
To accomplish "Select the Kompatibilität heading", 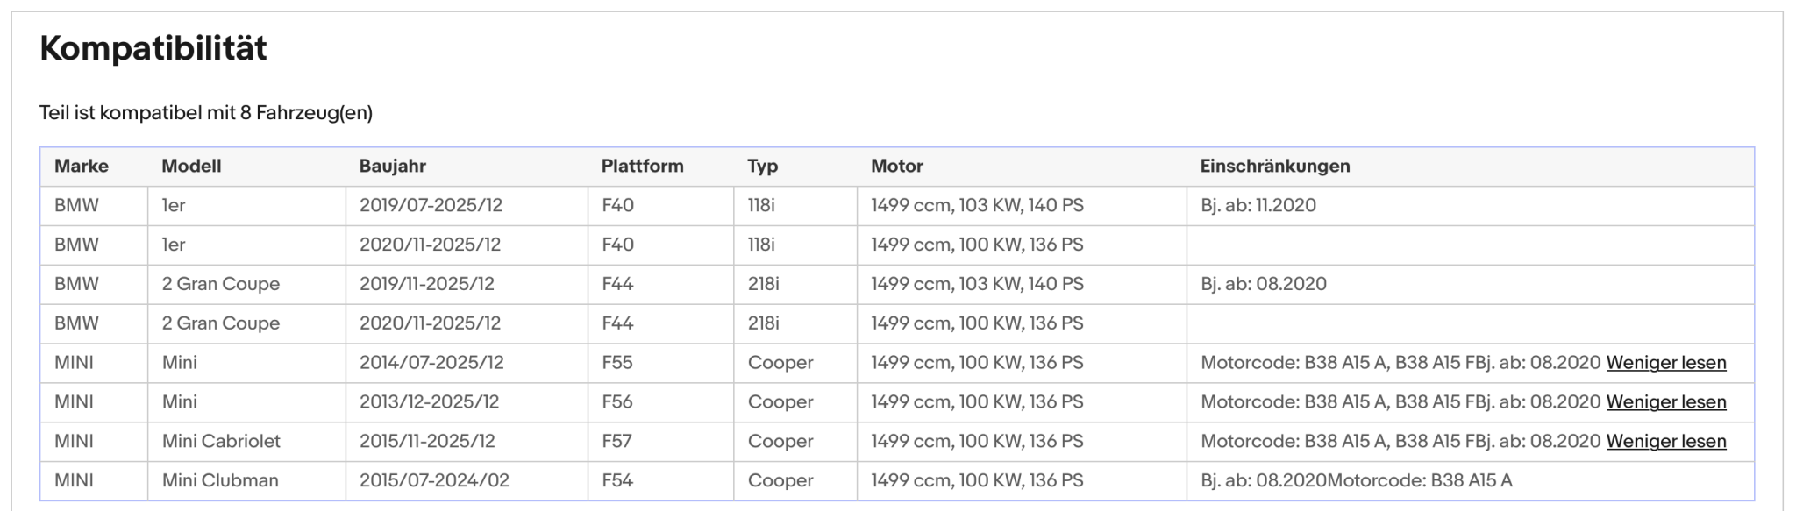I will (153, 48).
